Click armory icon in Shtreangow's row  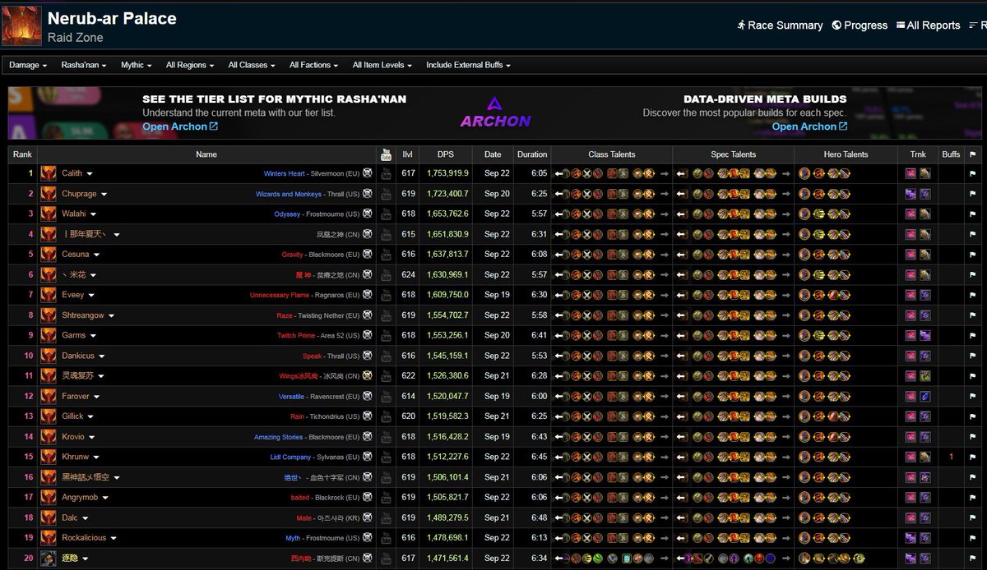(367, 315)
